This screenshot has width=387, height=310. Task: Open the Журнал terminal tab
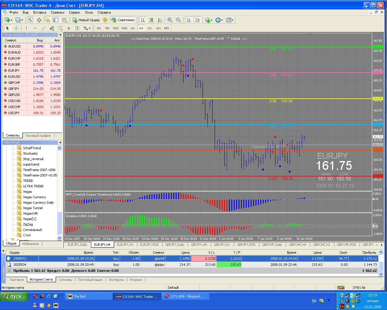coord(136,280)
